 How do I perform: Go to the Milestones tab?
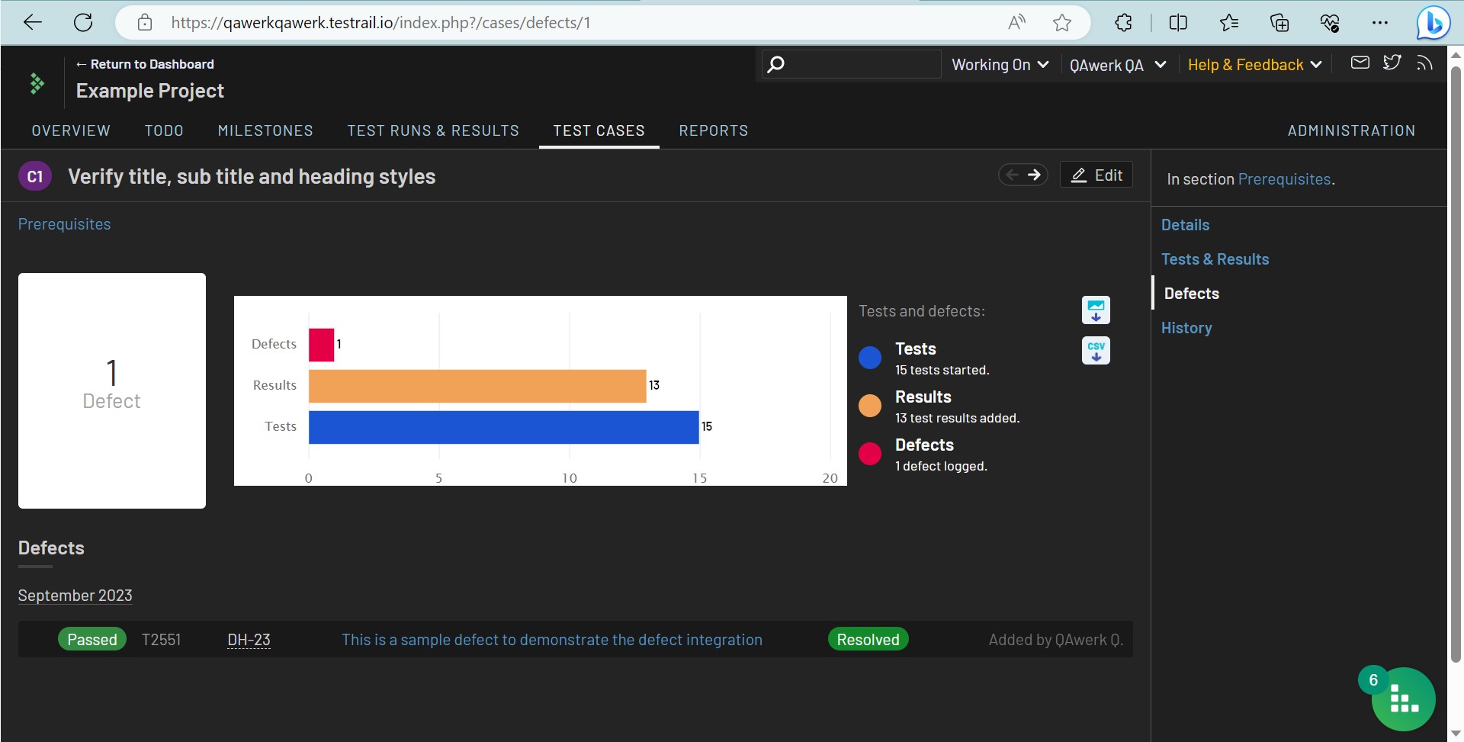click(265, 130)
